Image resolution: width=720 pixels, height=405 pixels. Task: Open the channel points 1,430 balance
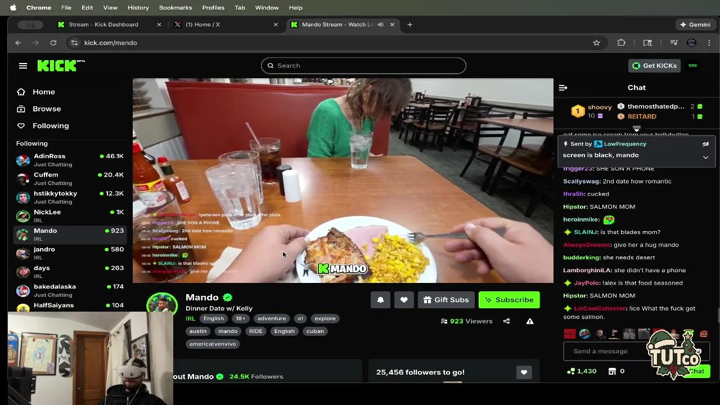tap(582, 371)
